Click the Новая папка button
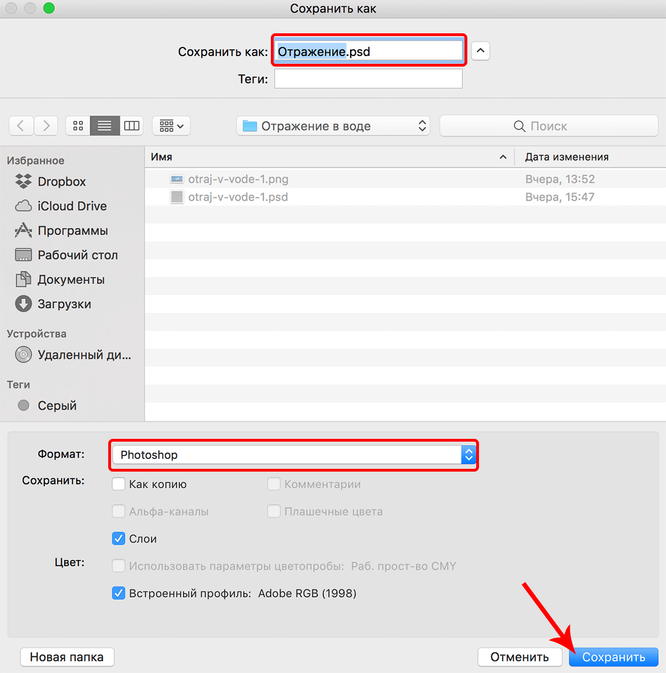 67,657
